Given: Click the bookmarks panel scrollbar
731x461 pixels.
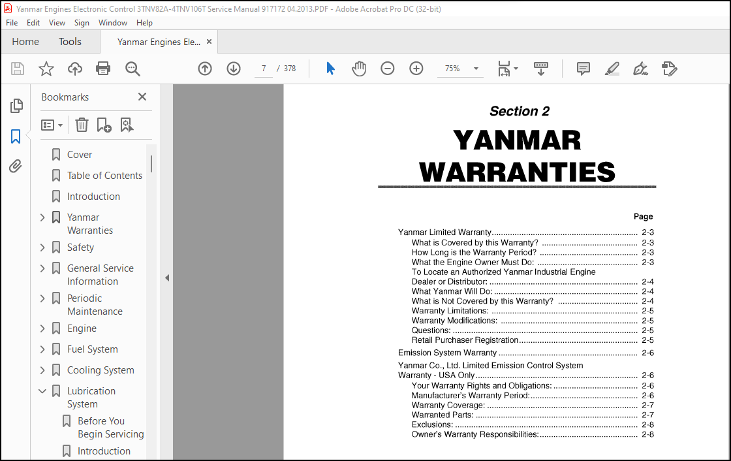Looking at the screenshot, I should coord(151,164).
